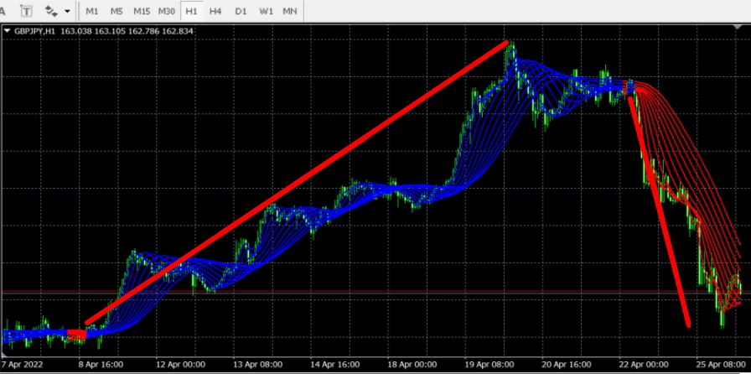Open the arrows tool dropdown arrow

67,11
